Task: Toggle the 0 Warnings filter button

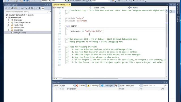Action: click(93, 86)
